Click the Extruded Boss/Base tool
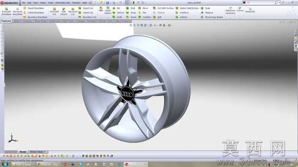 [6, 11]
